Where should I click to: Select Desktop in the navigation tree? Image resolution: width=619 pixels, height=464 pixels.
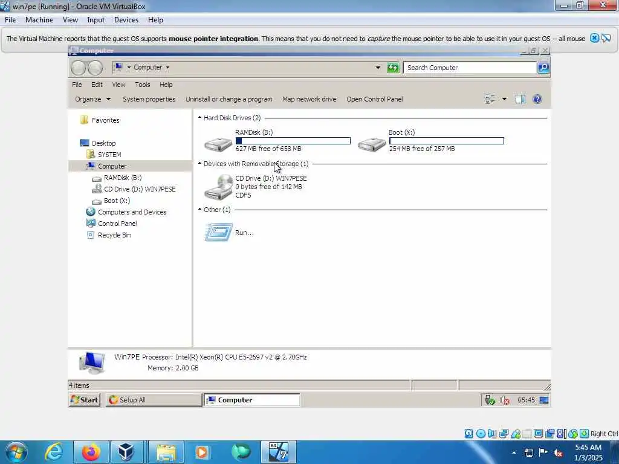coord(104,143)
